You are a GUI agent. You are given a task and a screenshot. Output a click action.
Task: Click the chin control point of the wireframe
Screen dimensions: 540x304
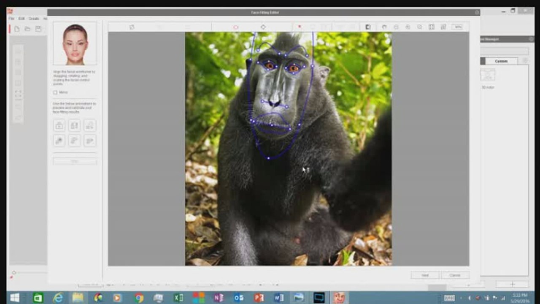[268, 158]
